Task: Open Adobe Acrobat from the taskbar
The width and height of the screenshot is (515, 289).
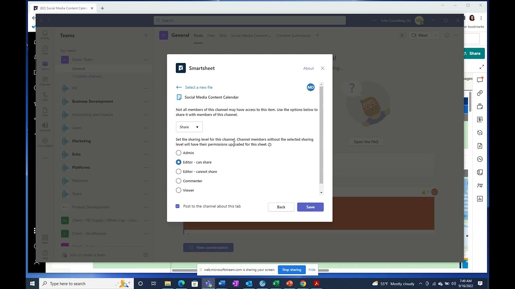Action: tap(317, 283)
